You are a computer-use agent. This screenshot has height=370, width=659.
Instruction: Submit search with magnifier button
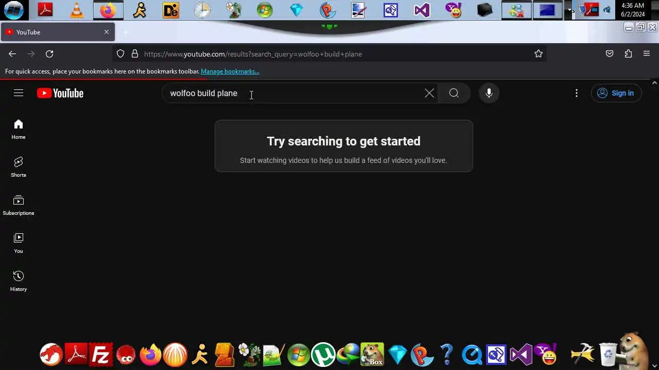(454, 93)
